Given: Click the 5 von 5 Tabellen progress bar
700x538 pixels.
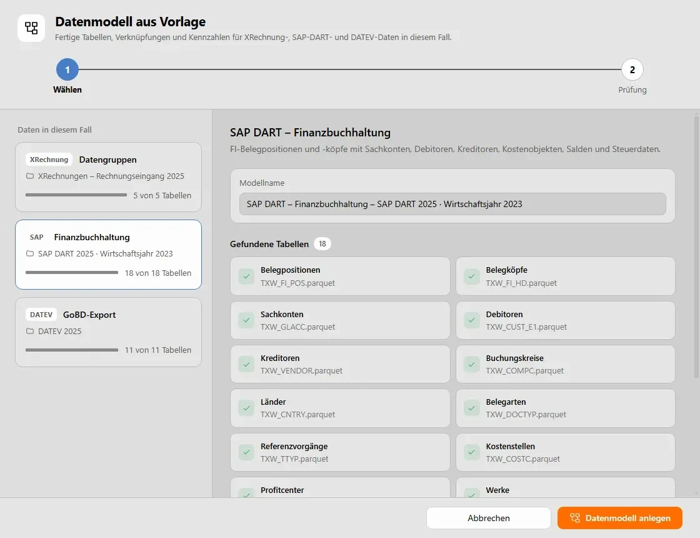Looking at the screenshot, I should pyautogui.click(x=76, y=195).
